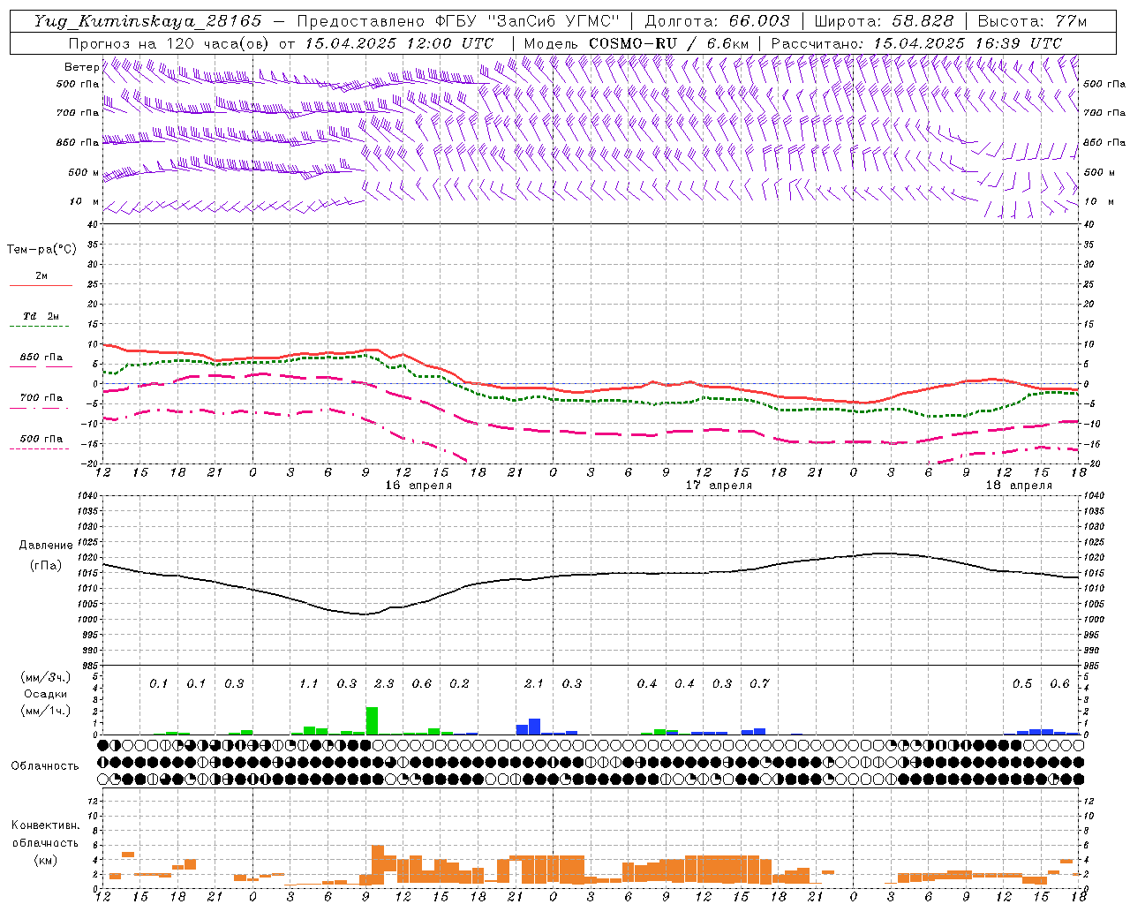1130x904 pixels.
Task: Click the 0.5 precipitation total value
Action: (x=1022, y=684)
